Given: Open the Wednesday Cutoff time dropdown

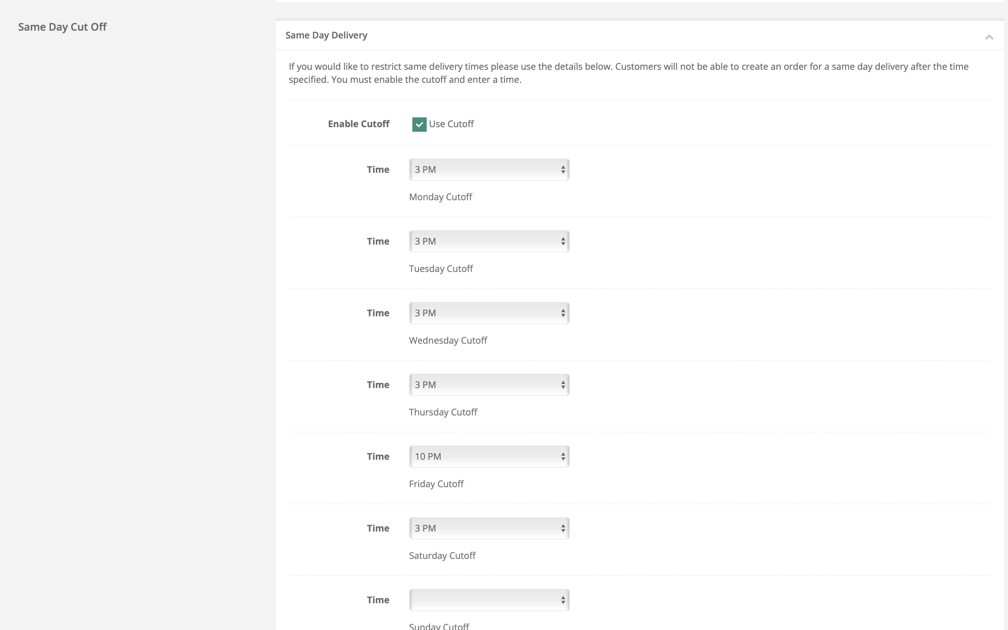Looking at the screenshot, I should (x=489, y=313).
